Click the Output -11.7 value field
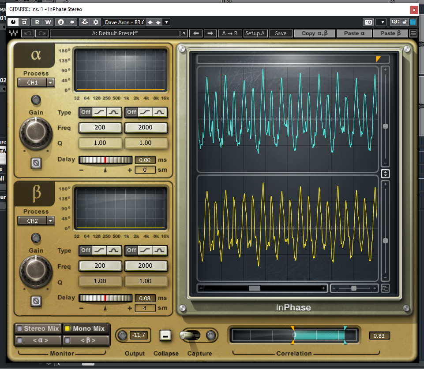This screenshot has width=424, height=369. click(x=139, y=335)
